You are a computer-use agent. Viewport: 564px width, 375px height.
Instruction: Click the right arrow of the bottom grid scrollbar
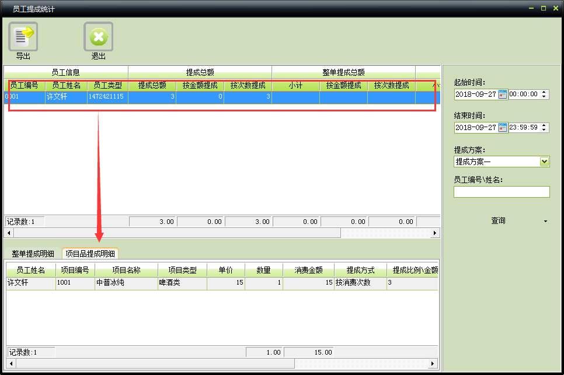(x=433, y=363)
